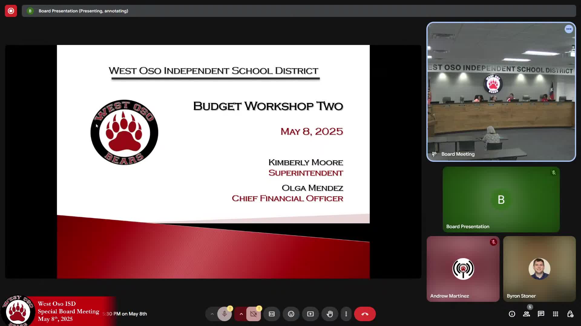
Task: Open the emoji reactions button
Action: click(291, 314)
